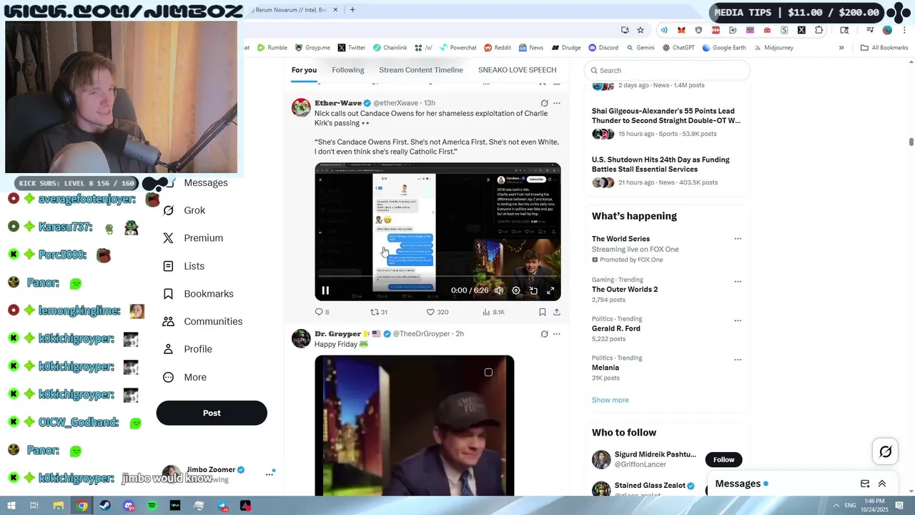Open the Discord bookmark
Viewport: 915px width, 515px height.
[603, 48]
